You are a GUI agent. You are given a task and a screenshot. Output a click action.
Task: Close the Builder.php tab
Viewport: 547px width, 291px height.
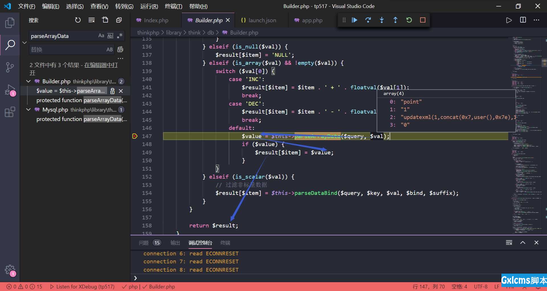(228, 20)
